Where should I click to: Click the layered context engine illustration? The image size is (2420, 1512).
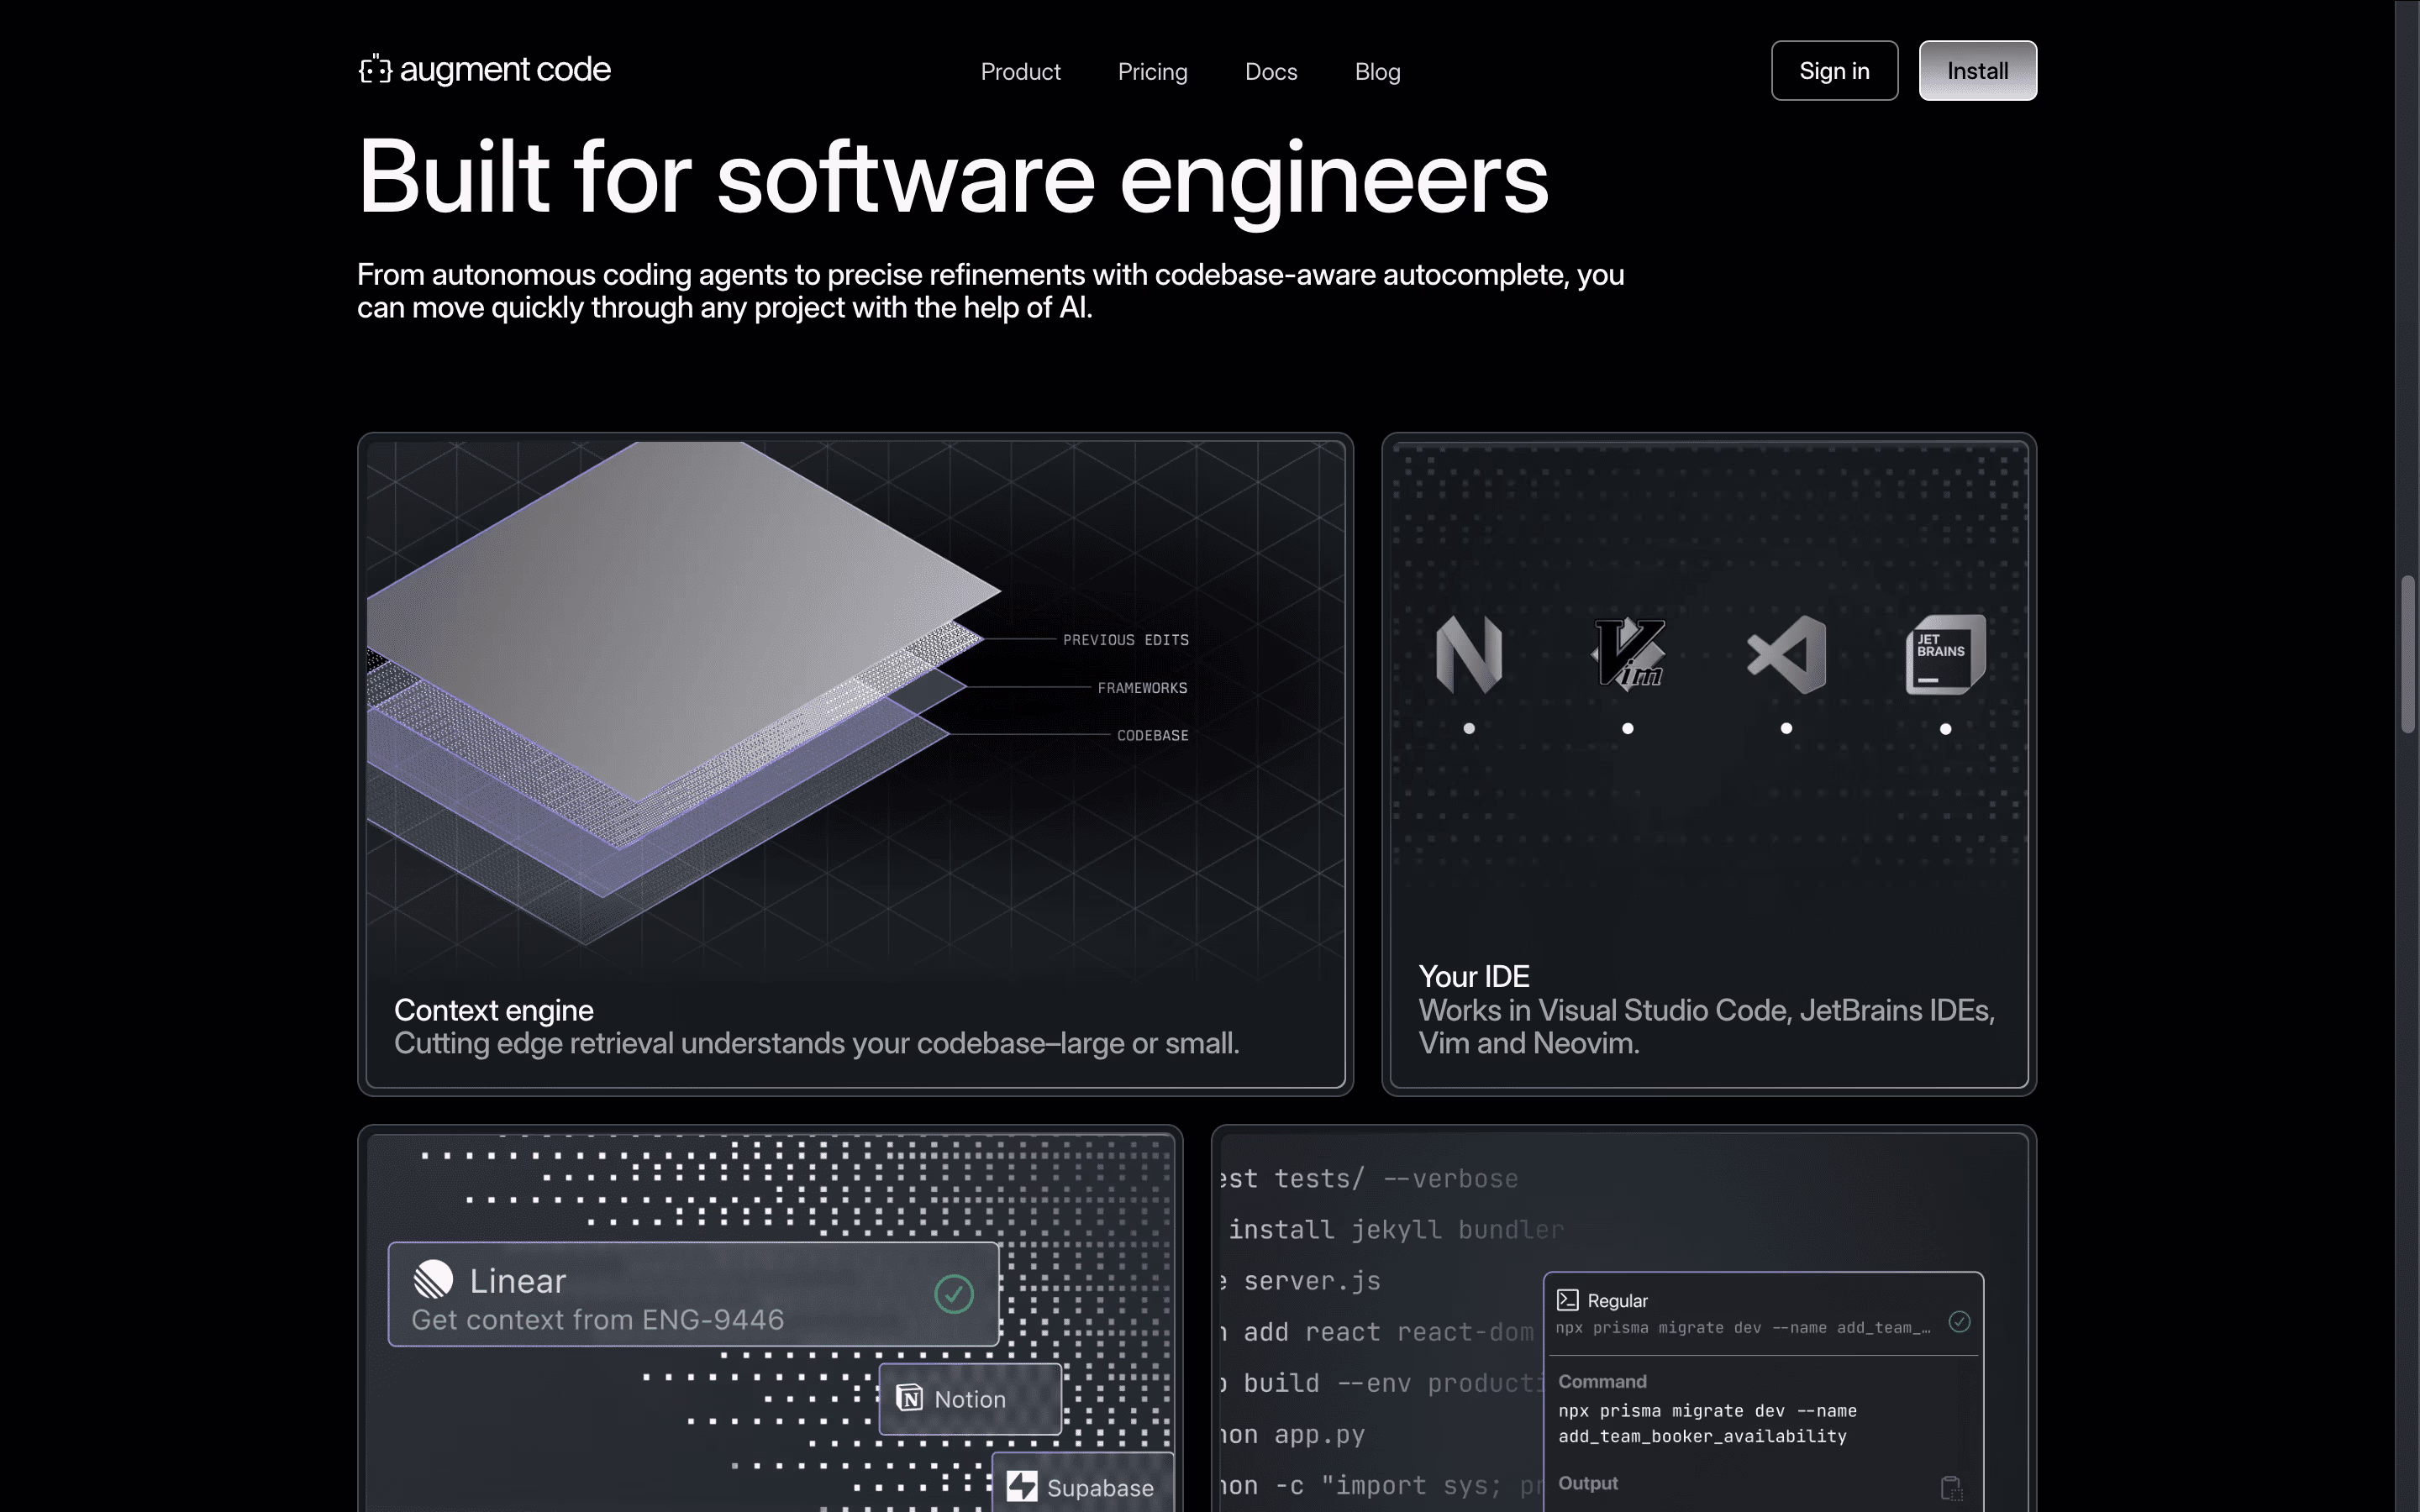pyautogui.click(x=684, y=692)
